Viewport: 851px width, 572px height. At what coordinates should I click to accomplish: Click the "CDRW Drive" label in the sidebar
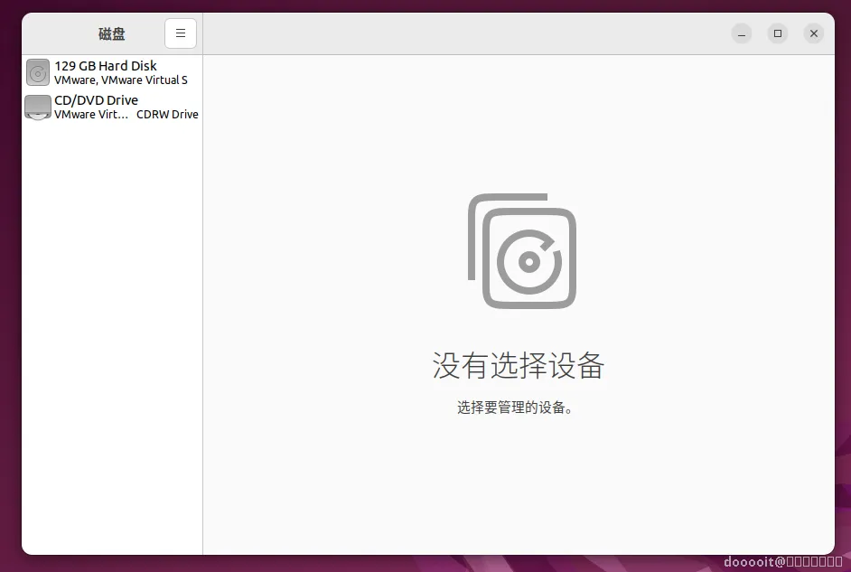167,115
